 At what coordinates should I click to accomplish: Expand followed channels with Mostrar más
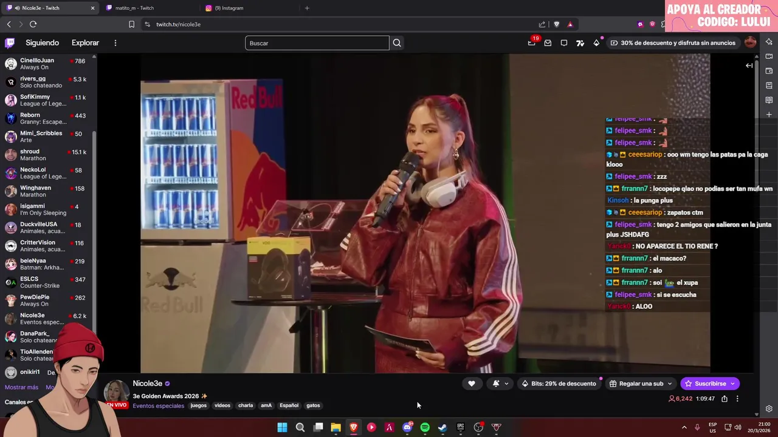21,387
